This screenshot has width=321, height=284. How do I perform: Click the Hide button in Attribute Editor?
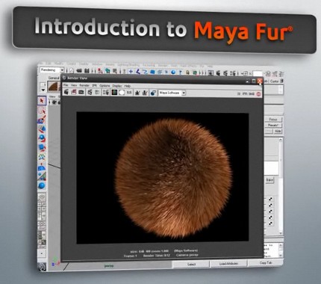[x=278, y=131]
